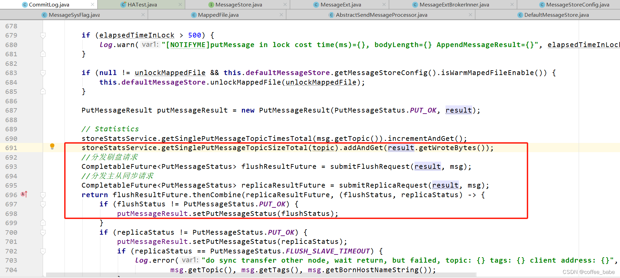Click line number 704 in the gutter
The image size is (620, 278).
coord(11,270)
